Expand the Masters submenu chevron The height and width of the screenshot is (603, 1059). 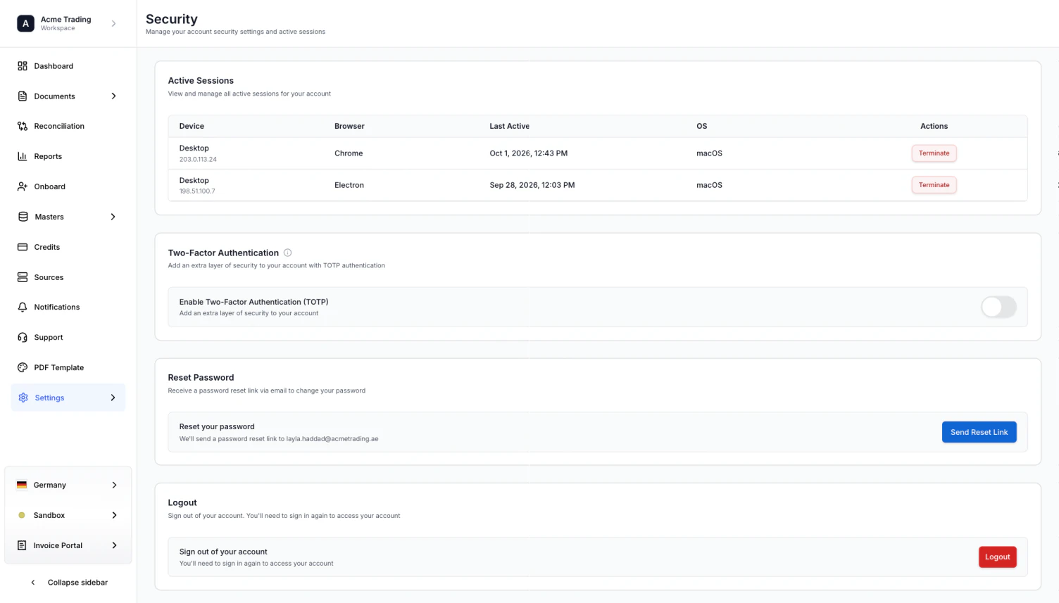[113, 217]
